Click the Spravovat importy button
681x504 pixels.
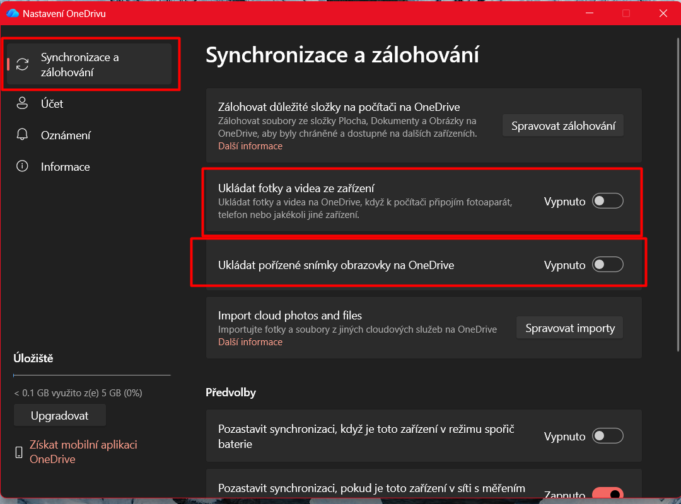point(569,328)
